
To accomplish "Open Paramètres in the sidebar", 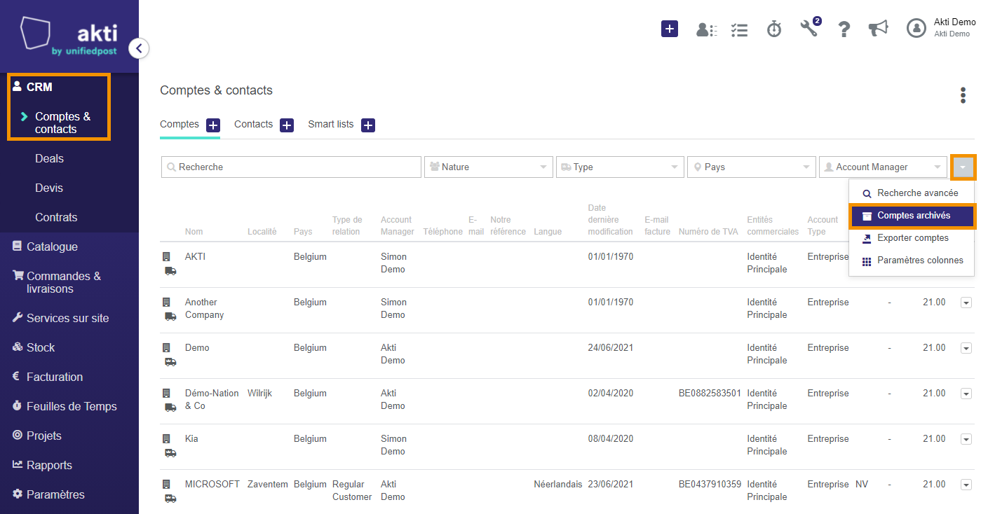I will pos(55,494).
